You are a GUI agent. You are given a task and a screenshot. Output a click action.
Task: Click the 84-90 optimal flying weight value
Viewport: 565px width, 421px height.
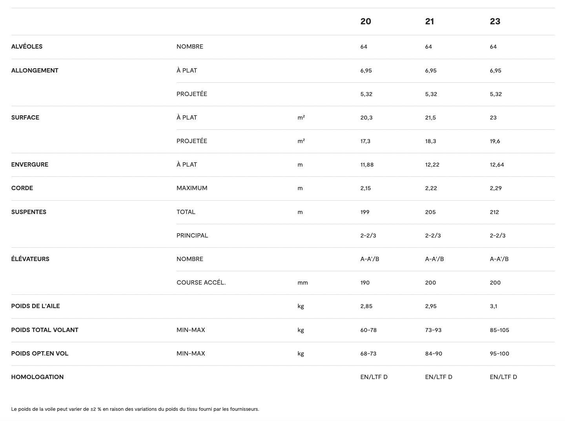pos(434,354)
